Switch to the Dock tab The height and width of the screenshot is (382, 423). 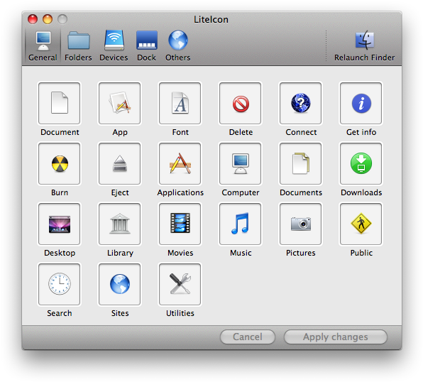[x=146, y=46]
